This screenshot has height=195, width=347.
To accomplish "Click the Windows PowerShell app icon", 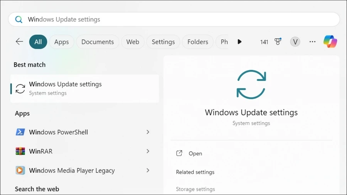I will click(20, 132).
